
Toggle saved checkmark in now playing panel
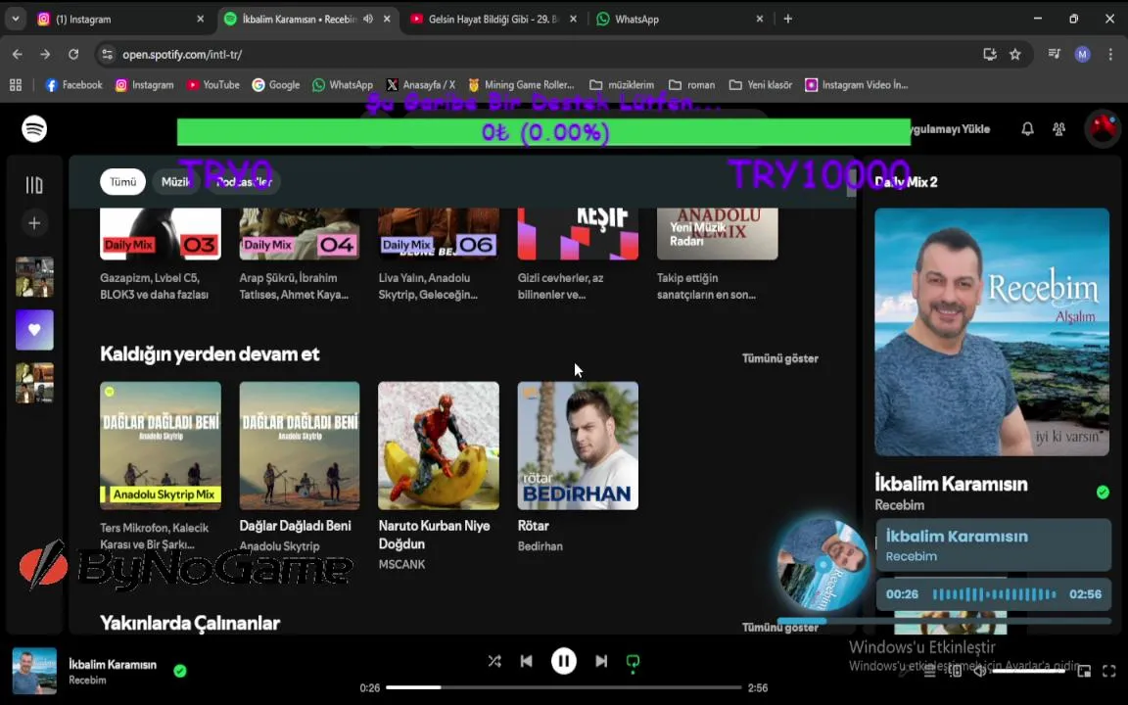(x=1103, y=493)
